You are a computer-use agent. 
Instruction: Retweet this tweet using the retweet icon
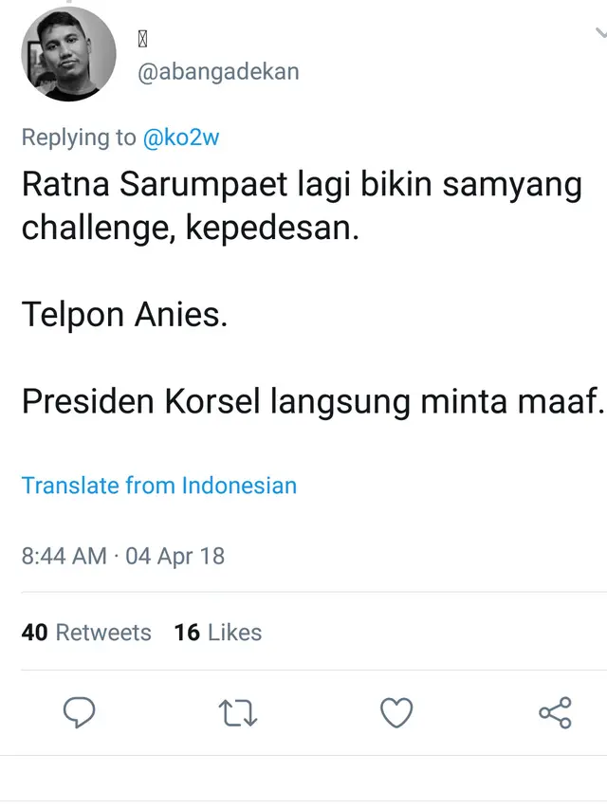coord(237,712)
